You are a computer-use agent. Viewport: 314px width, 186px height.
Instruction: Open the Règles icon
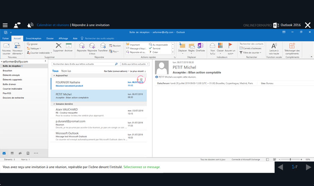tap(191, 46)
